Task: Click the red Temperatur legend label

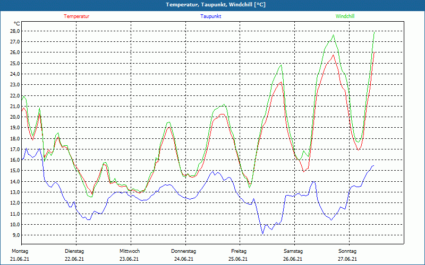Action: tap(76, 16)
